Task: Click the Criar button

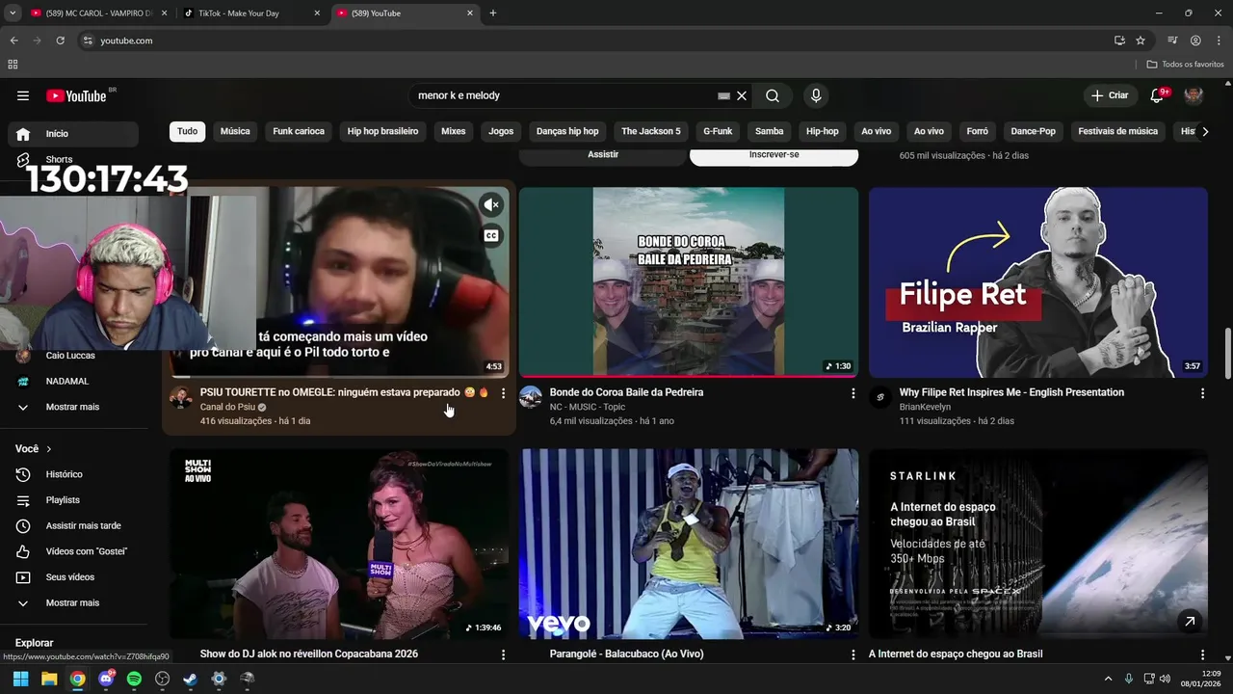Action: 1110,95
